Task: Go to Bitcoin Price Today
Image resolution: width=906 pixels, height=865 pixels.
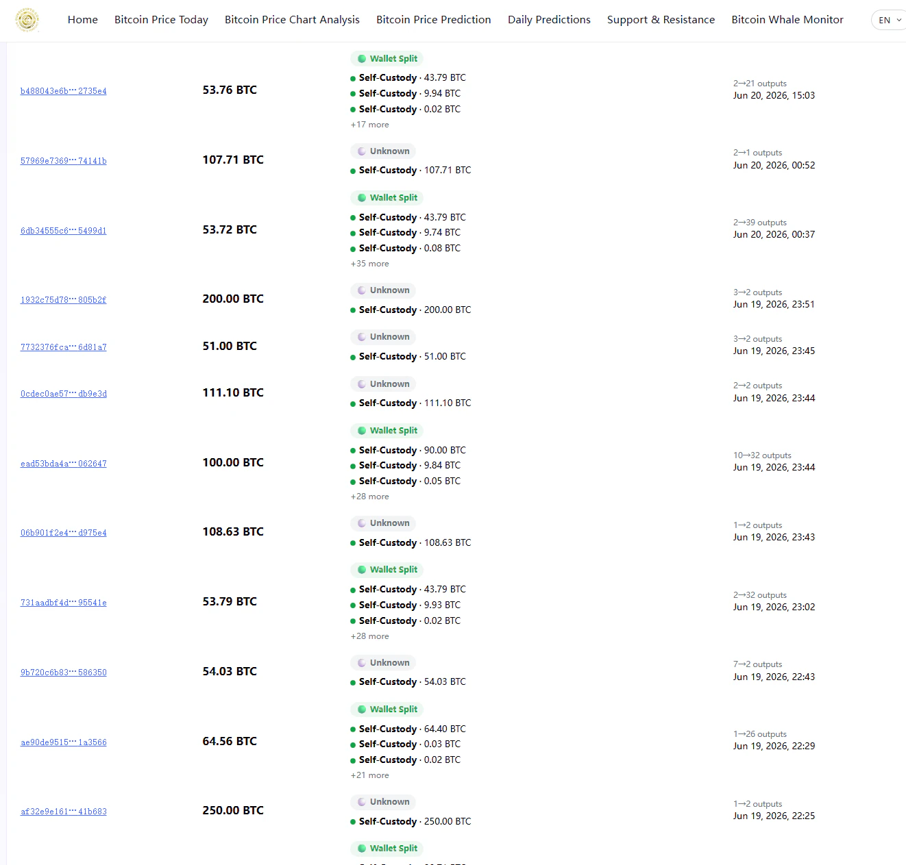Action: 161,20
